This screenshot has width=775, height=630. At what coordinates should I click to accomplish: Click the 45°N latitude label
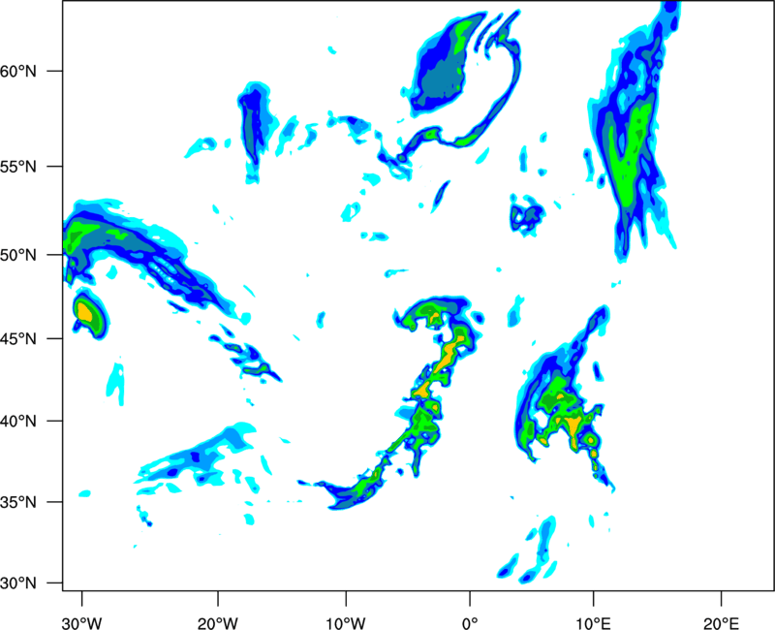[x=18, y=339]
